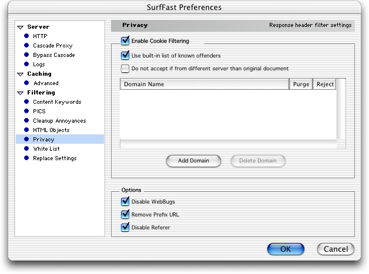369x274 pixels.
Task: Enable Do not accept from different server
Action: click(x=125, y=69)
